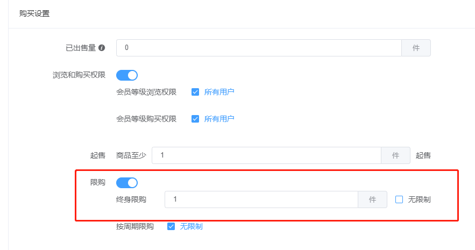This screenshot has height=250, width=475.
Task: Disable the 限购 toggle switch
Action: [x=127, y=183]
